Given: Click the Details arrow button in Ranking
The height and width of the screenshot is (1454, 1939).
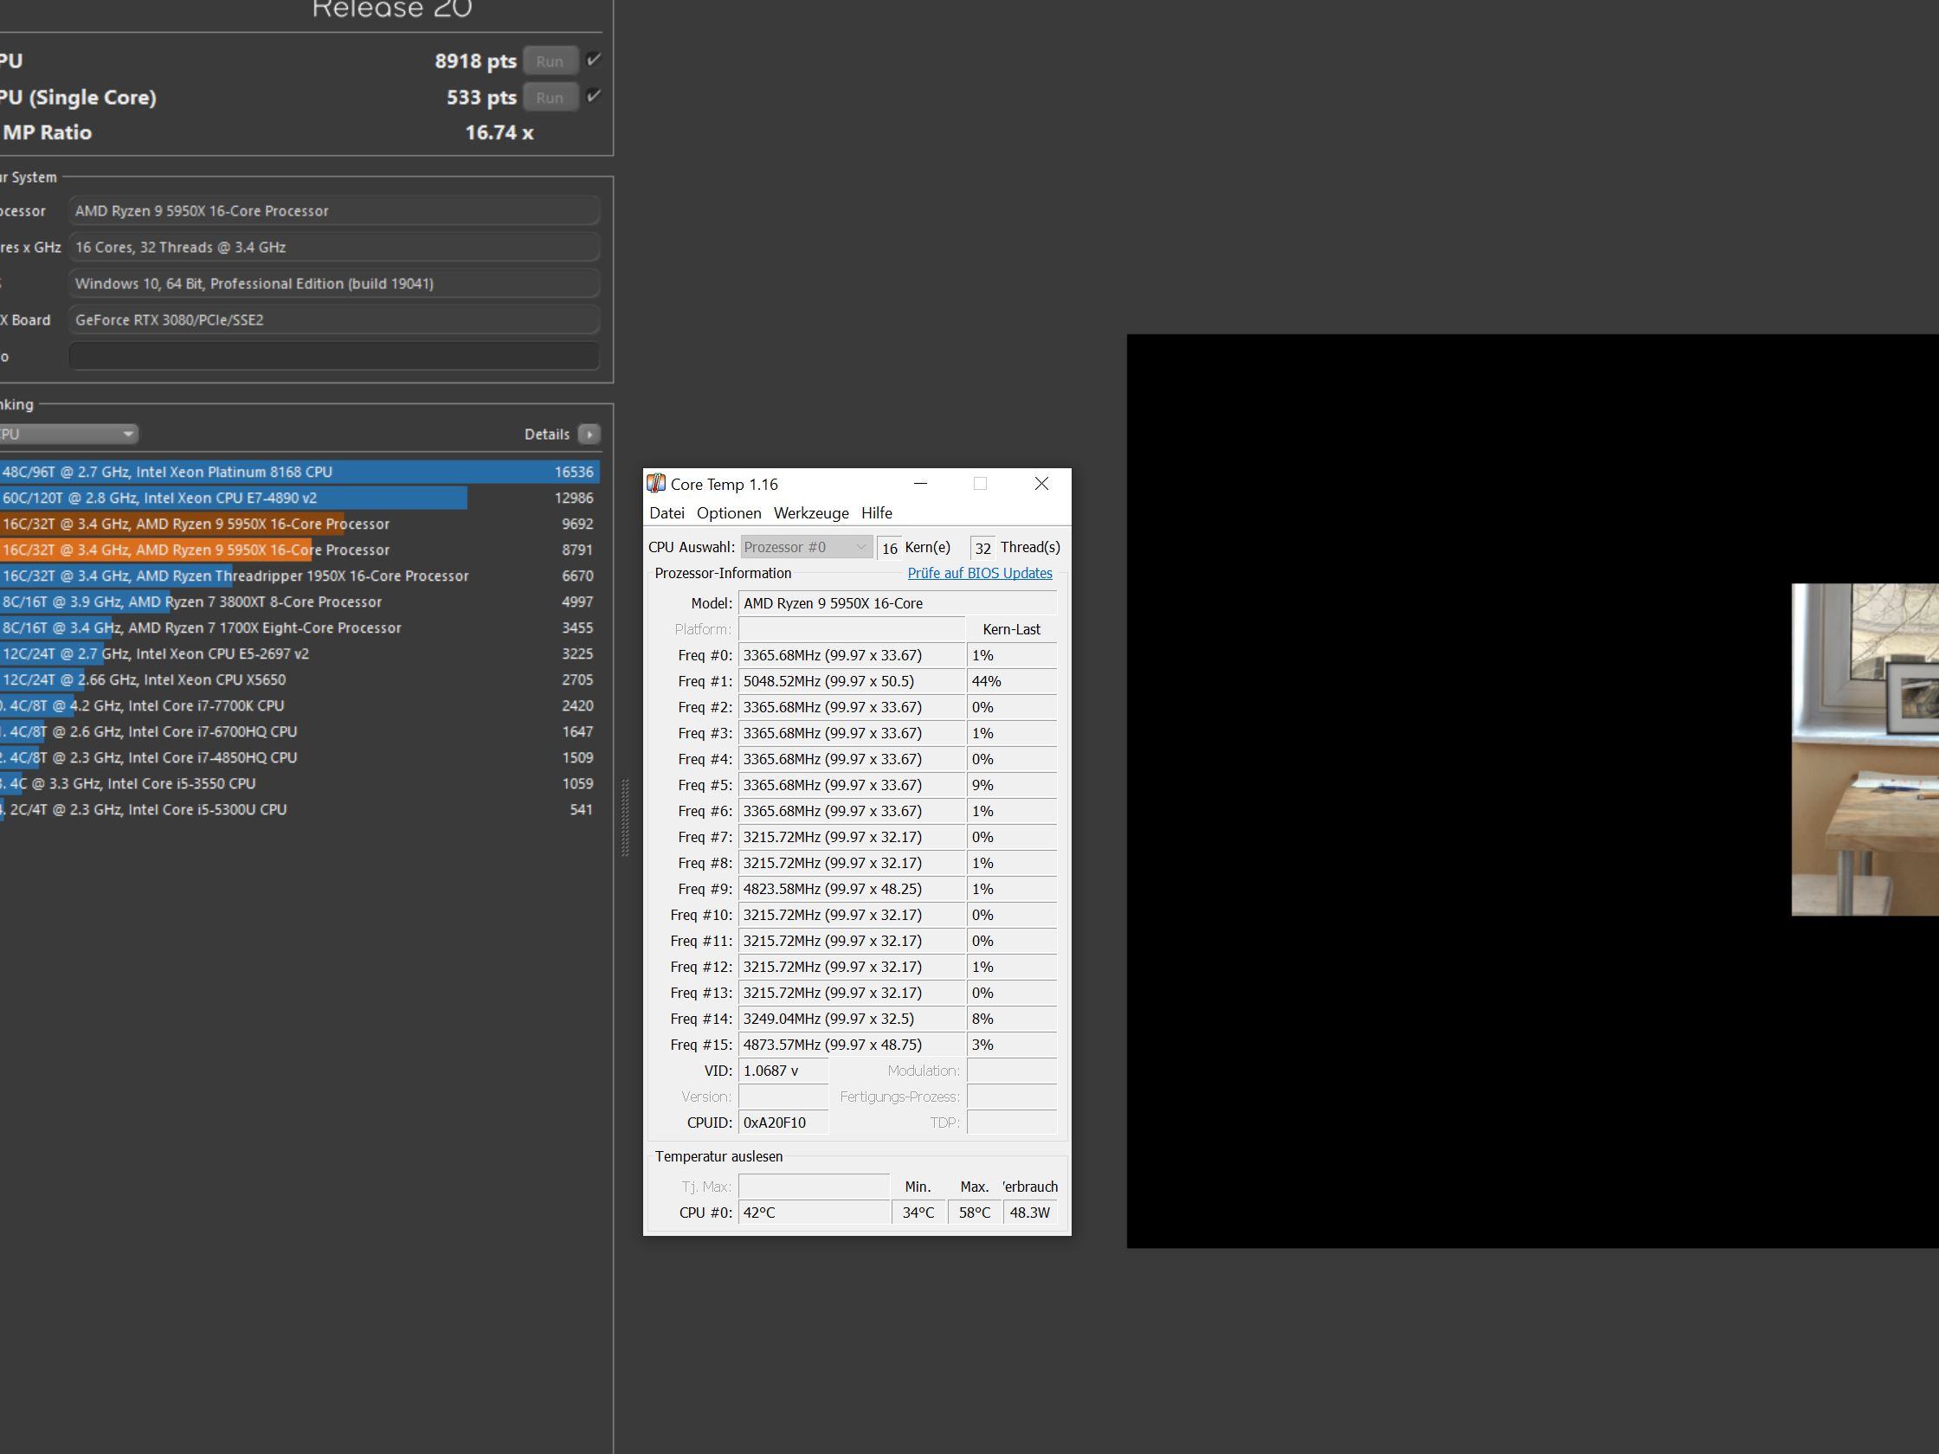Looking at the screenshot, I should tap(589, 434).
